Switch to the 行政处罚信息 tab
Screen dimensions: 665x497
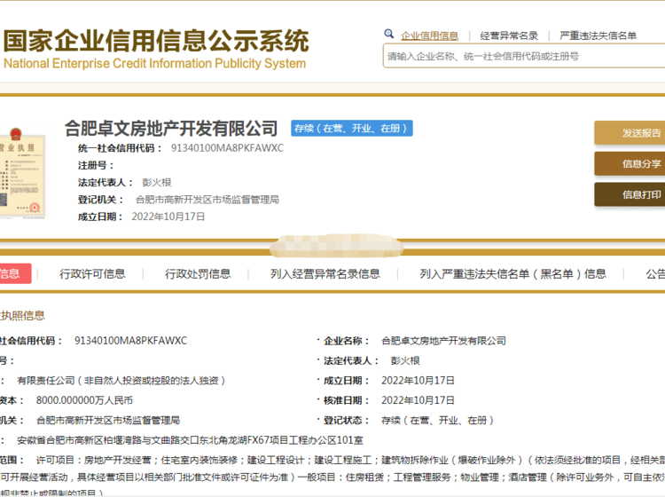pyautogui.click(x=198, y=273)
